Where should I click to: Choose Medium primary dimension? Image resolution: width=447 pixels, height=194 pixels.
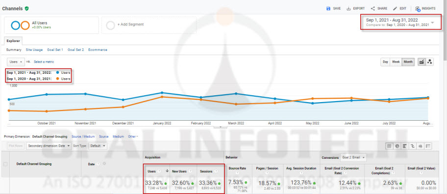point(118,137)
